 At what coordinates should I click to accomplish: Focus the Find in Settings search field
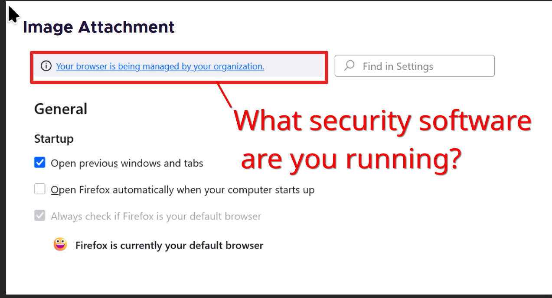[x=421, y=66]
